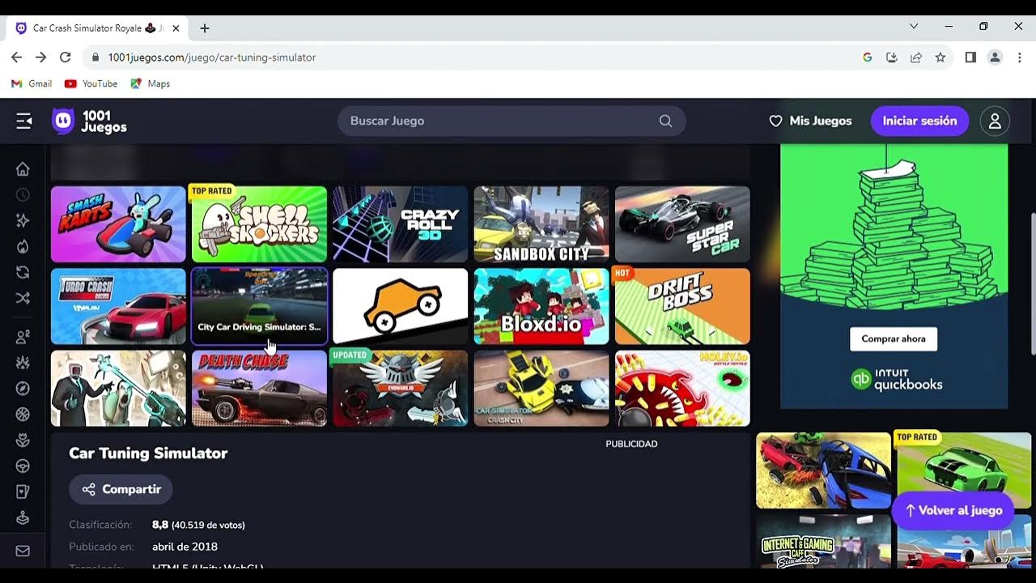Open the Maps bookmark

pyautogui.click(x=151, y=83)
